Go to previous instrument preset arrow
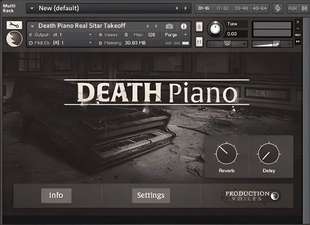Image resolution: width=310 pixels, height=225 pixels. (147, 26)
